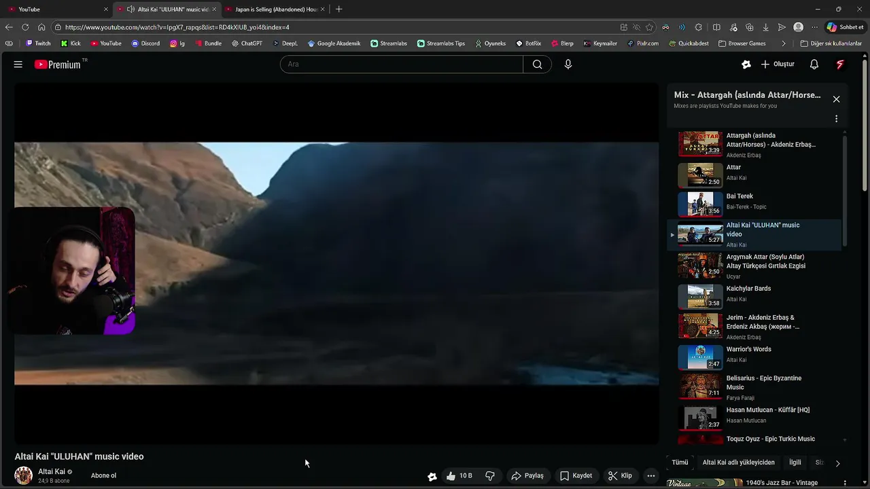Play Hasan Mutlucan - Küffâr [HQ]
This screenshot has width=870, height=489.
(x=754, y=417)
